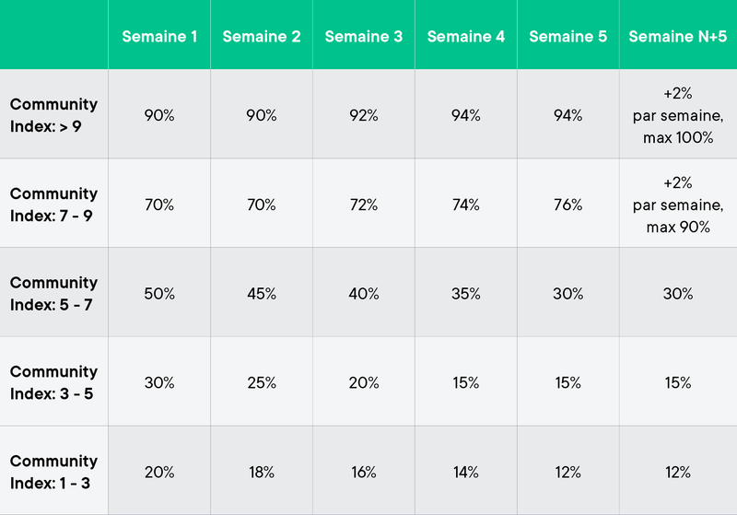This screenshot has width=737, height=515.
Task: Select the Community Index: 3 - 5 row label
Action: (53, 382)
